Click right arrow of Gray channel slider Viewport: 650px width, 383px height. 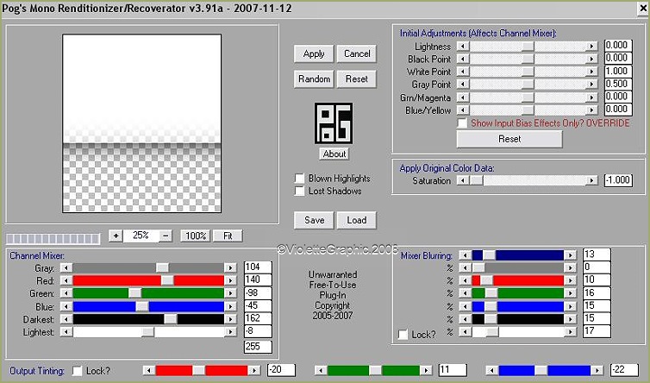230,268
